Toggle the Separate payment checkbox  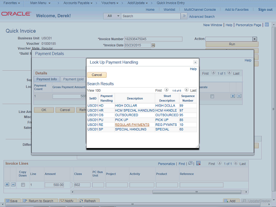(x=212, y=96)
